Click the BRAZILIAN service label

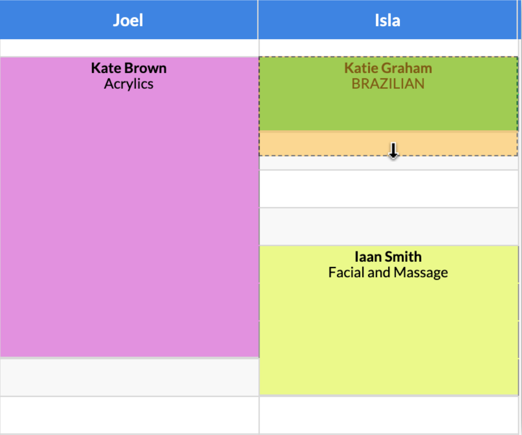coord(387,84)
